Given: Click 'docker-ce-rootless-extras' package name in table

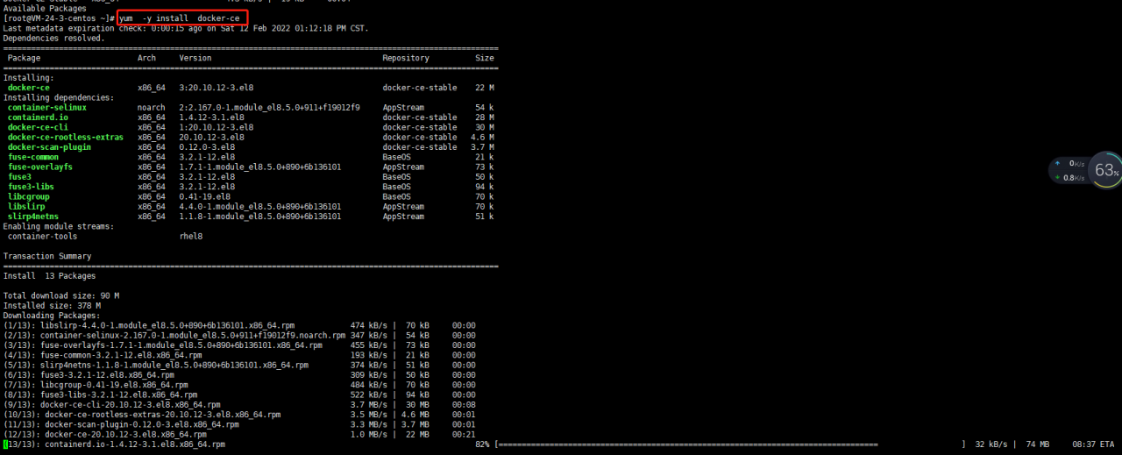Looking at the screenshot, I should (65, 138).
